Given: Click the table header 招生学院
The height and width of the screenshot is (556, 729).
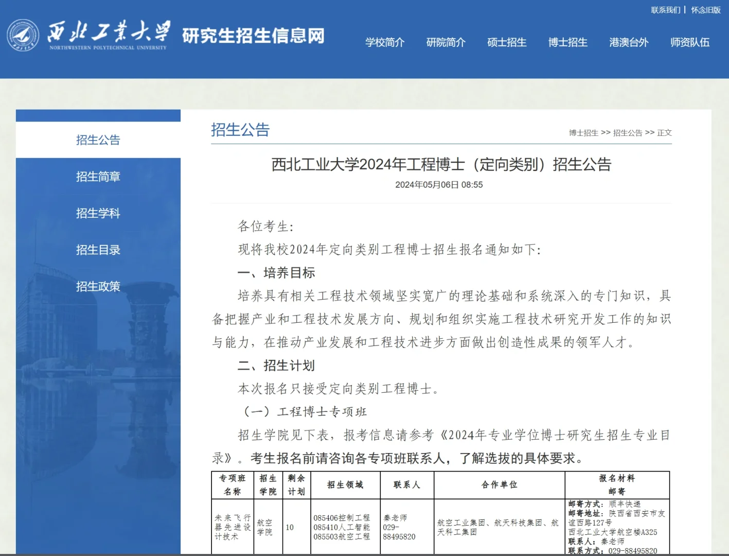Looking at the screenshot, I should tap(268, 485).
